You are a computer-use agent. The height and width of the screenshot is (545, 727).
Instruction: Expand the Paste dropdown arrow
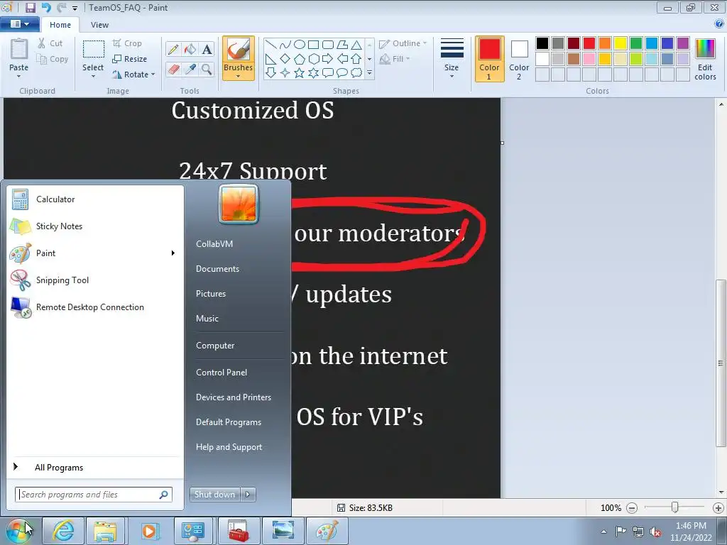[19, 76]
